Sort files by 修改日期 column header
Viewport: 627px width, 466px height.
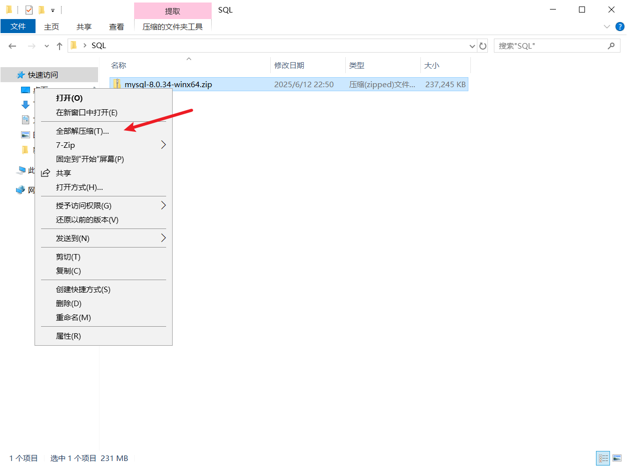289,66
